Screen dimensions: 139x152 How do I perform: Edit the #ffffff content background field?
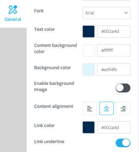coord(114,50)
